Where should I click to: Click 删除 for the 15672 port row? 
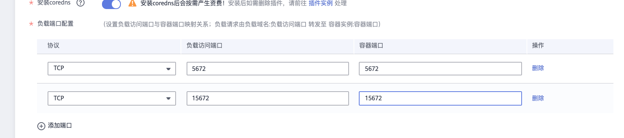point(538,98)
